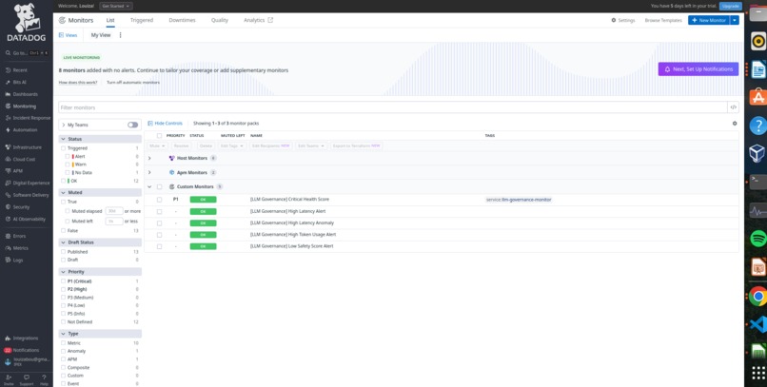Screen dimensions: 767x387
Task: Open monitors Settings link
Action: coord(623,21)
